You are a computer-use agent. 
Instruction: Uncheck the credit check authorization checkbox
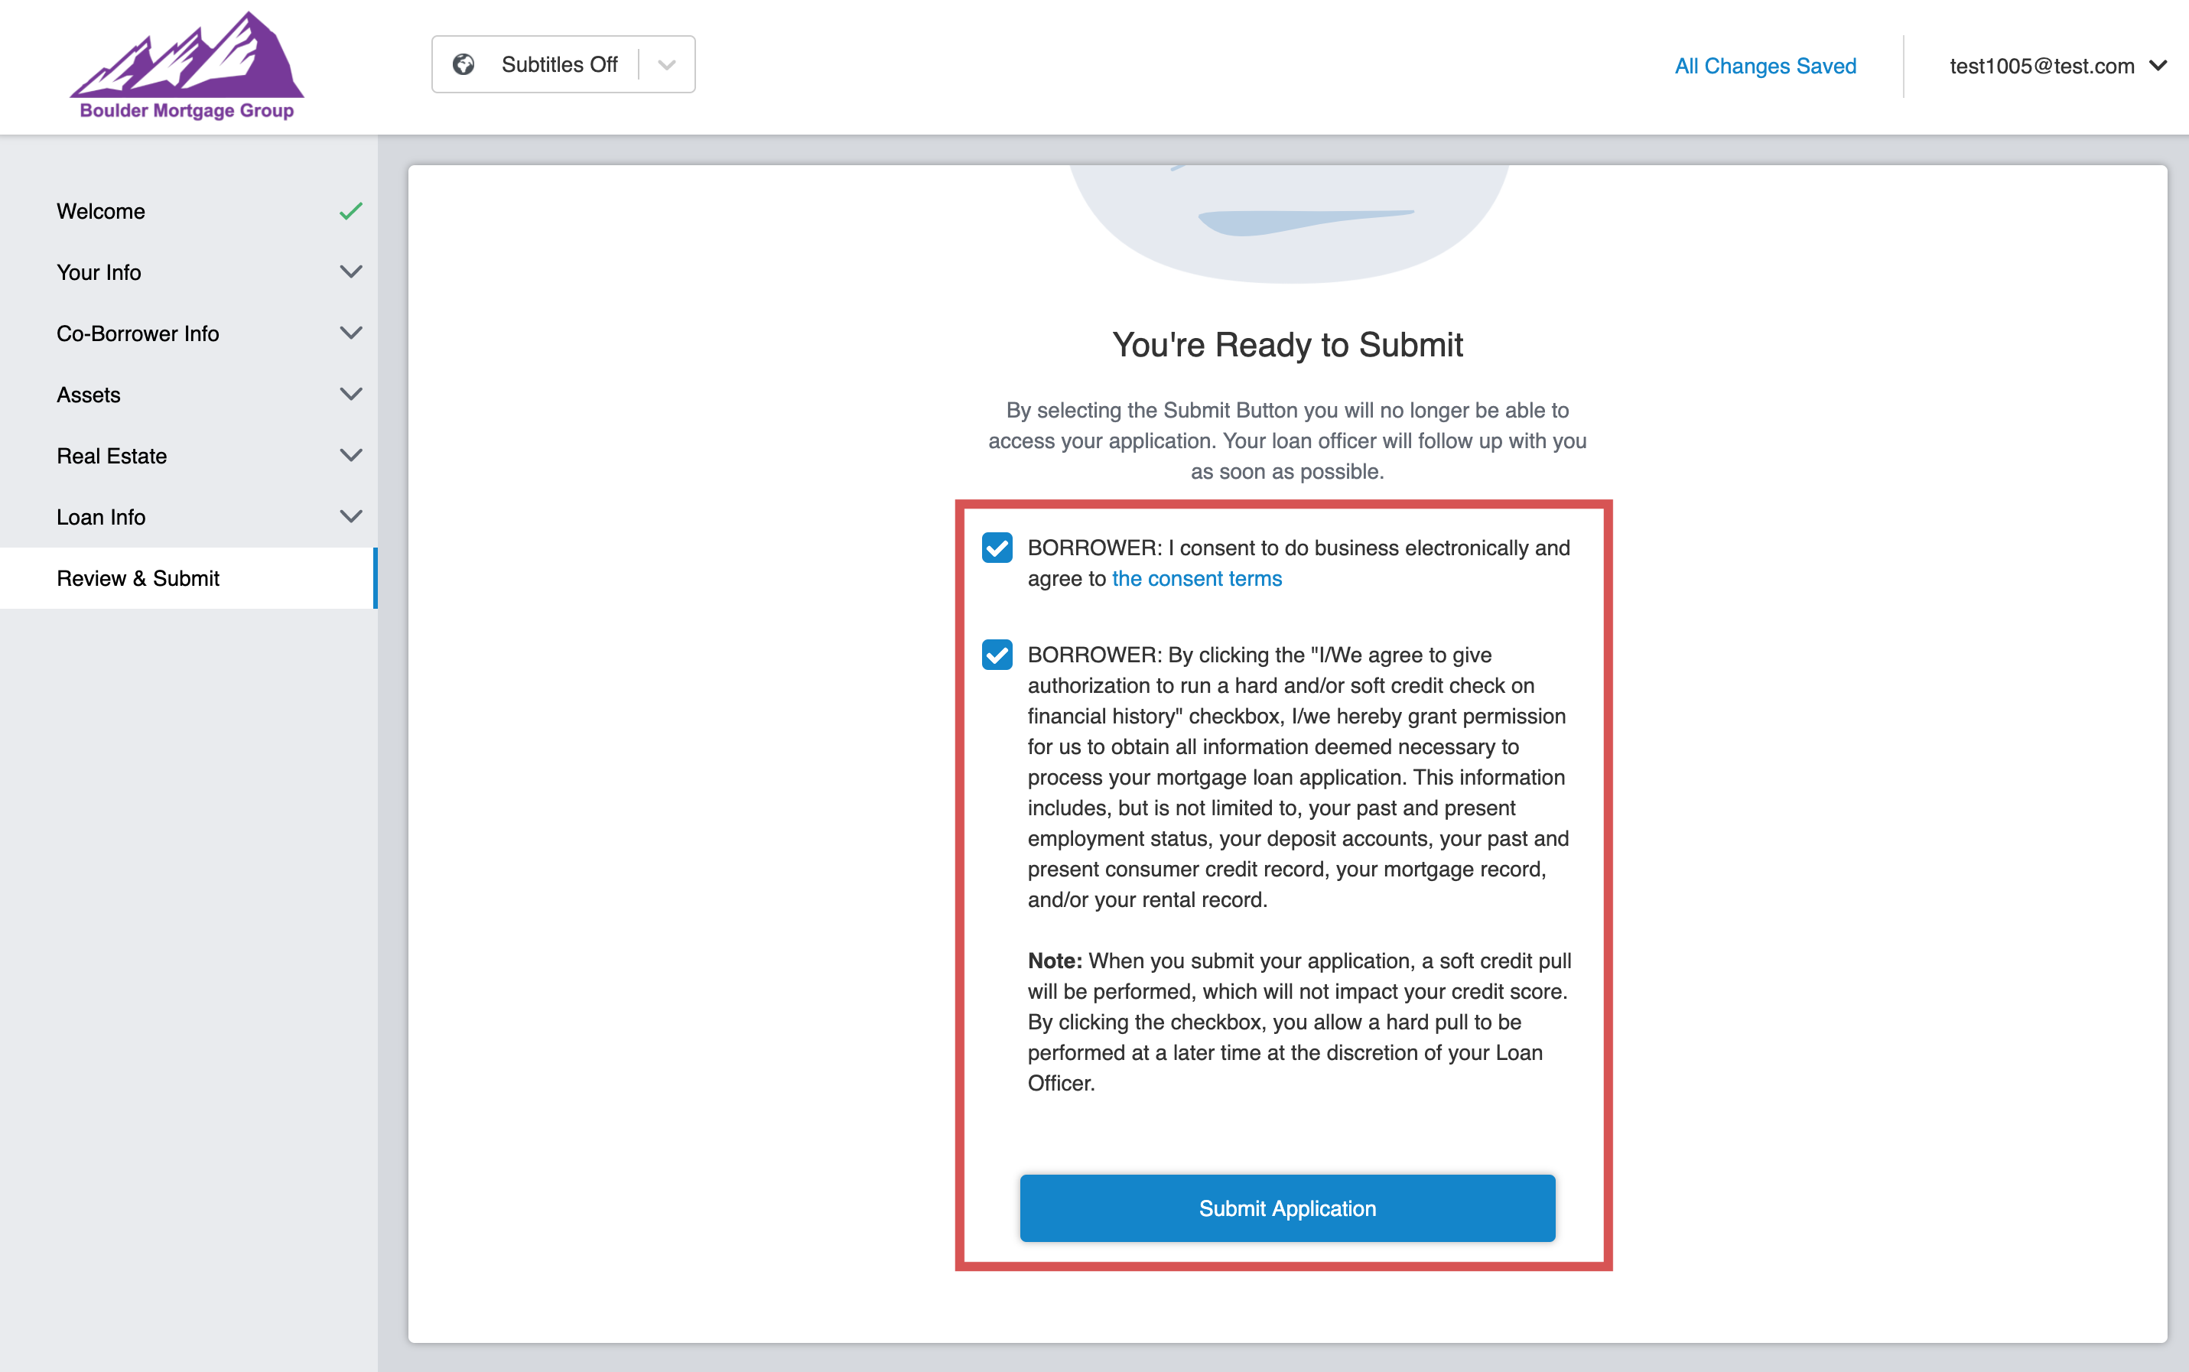coord(997,654)
